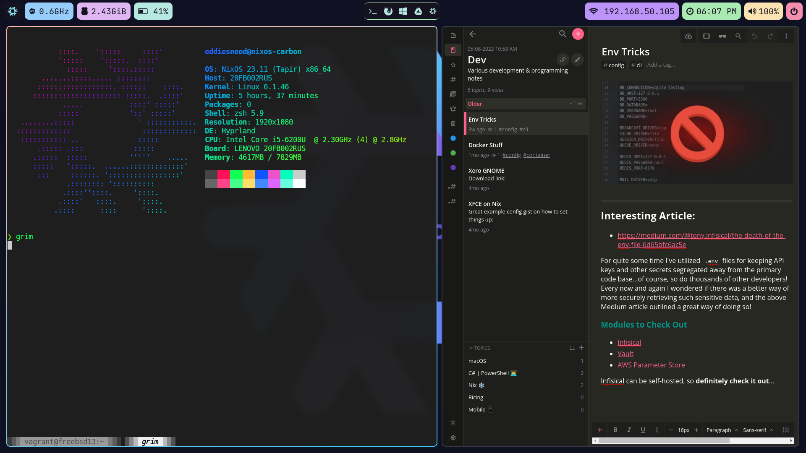Viewport: 806px width, 453px height.
Task: Click the pink add-note plus button
Action: coord(578,34)
